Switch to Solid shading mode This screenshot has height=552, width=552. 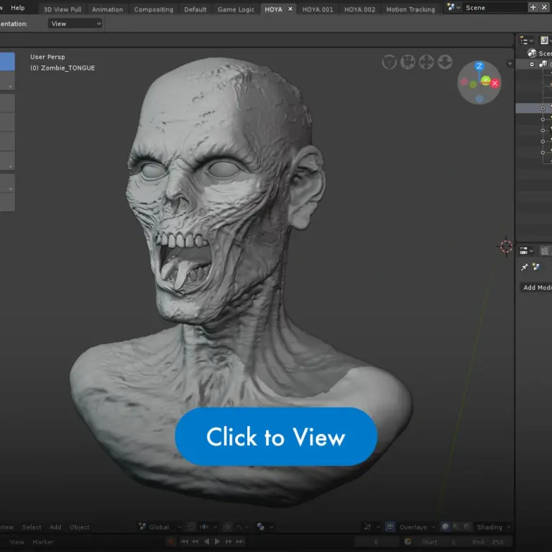(446, 527)
